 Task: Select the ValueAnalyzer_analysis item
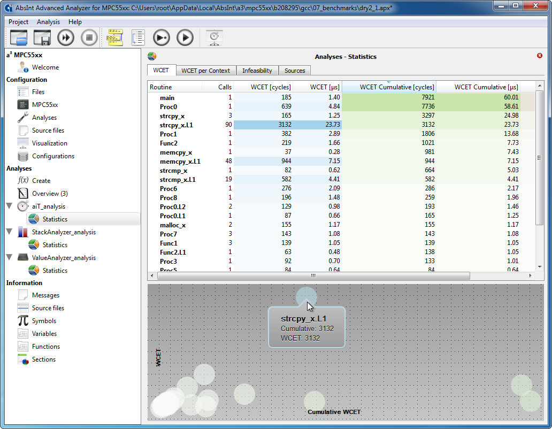tap(64, 258)
